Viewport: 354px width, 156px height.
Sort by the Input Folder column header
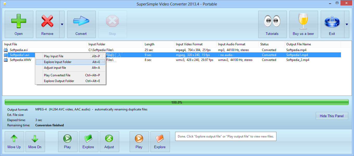[115, 44]
